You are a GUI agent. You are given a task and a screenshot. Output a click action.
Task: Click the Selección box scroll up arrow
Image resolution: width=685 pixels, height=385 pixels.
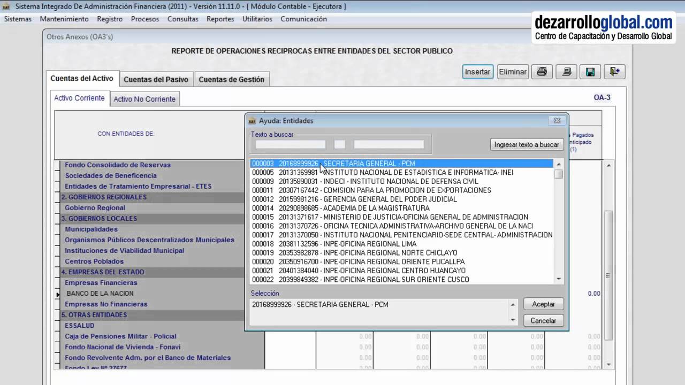(x=513, y=305)
